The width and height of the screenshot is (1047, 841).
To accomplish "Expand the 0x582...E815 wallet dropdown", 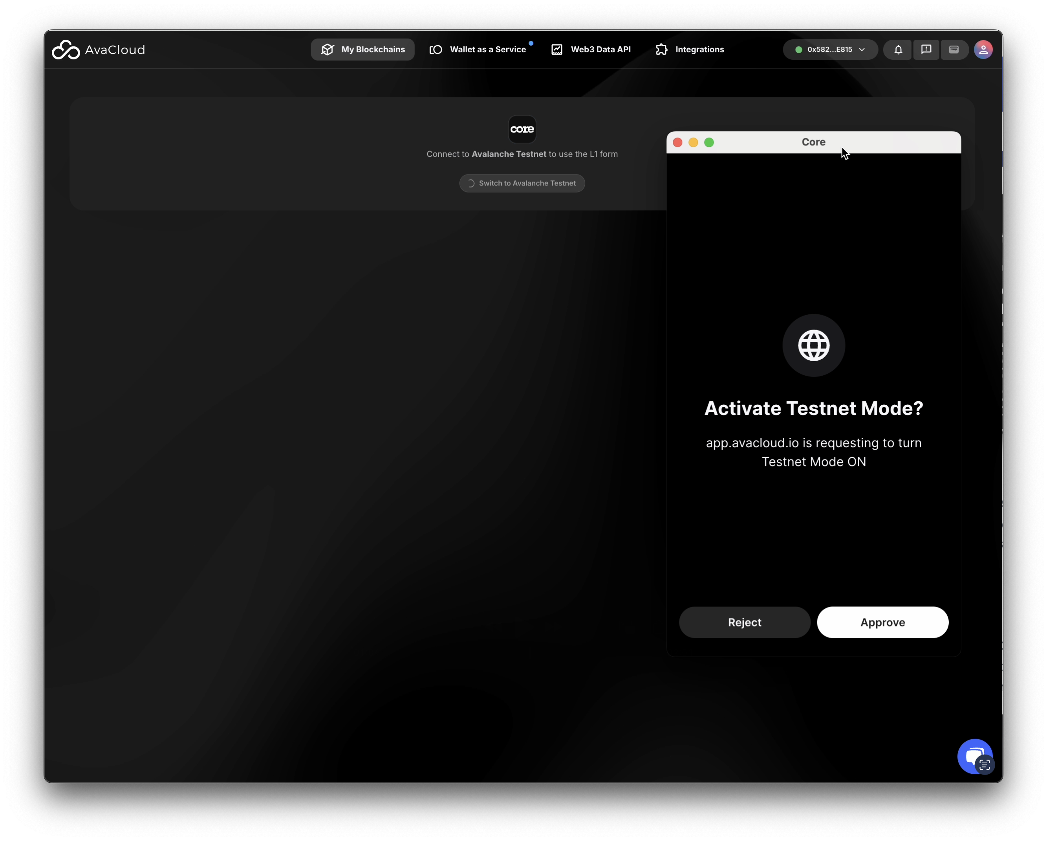I will point(829,50).
